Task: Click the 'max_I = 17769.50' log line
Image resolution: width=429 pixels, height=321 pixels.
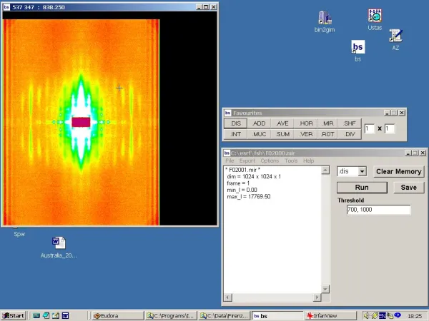Action: 248,197
